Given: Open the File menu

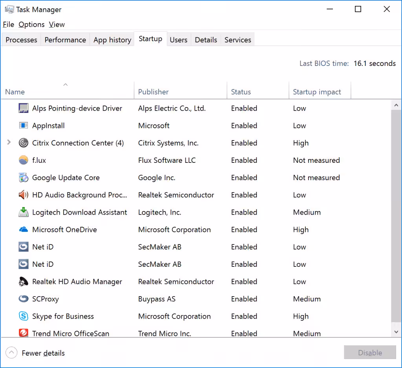Looking at the screenshot, I should point(9,24).
